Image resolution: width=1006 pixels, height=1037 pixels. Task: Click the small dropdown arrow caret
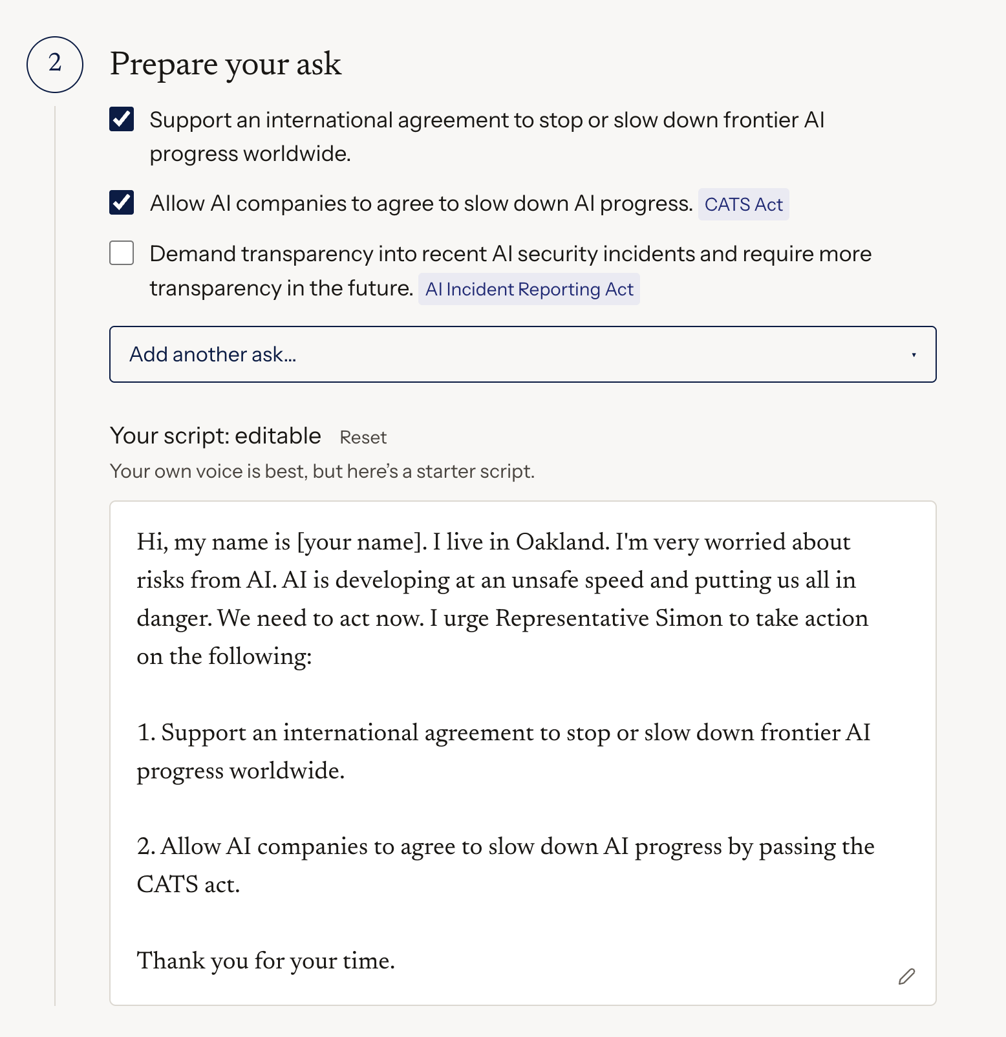pyautogui.click(x=914, y=355)
